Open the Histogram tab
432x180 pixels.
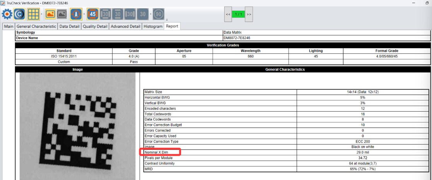click(x=153, y=26)
